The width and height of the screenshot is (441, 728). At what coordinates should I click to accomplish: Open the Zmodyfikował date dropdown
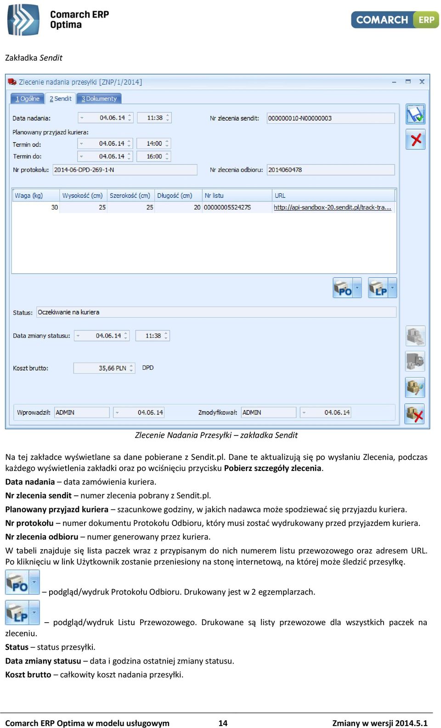[304, 413]
